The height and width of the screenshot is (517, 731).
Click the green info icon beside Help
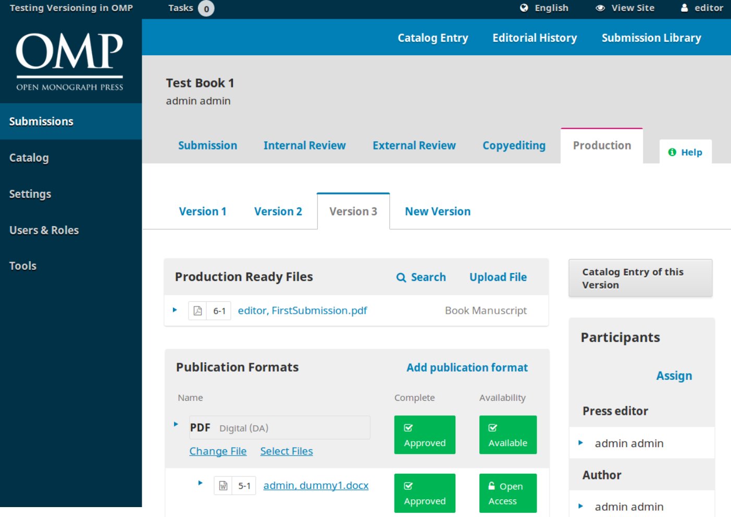coord(672,152)
